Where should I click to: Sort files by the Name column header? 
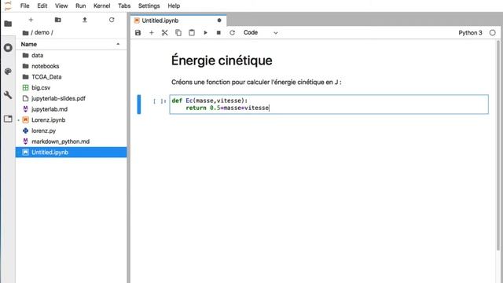[x=71, y=44]
